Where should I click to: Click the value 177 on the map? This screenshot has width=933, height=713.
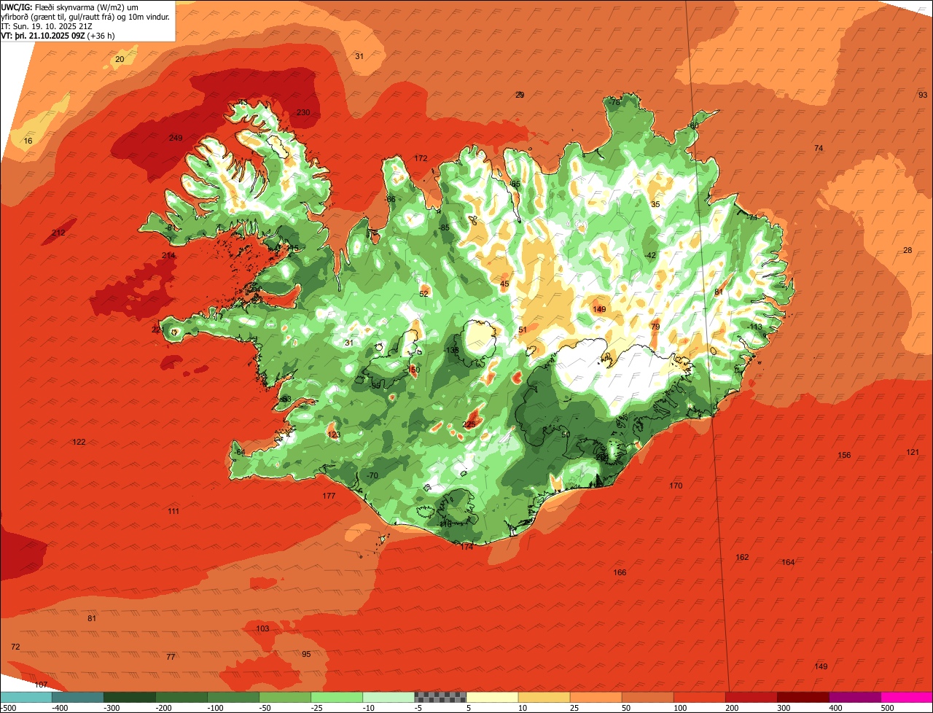[329, 496]
